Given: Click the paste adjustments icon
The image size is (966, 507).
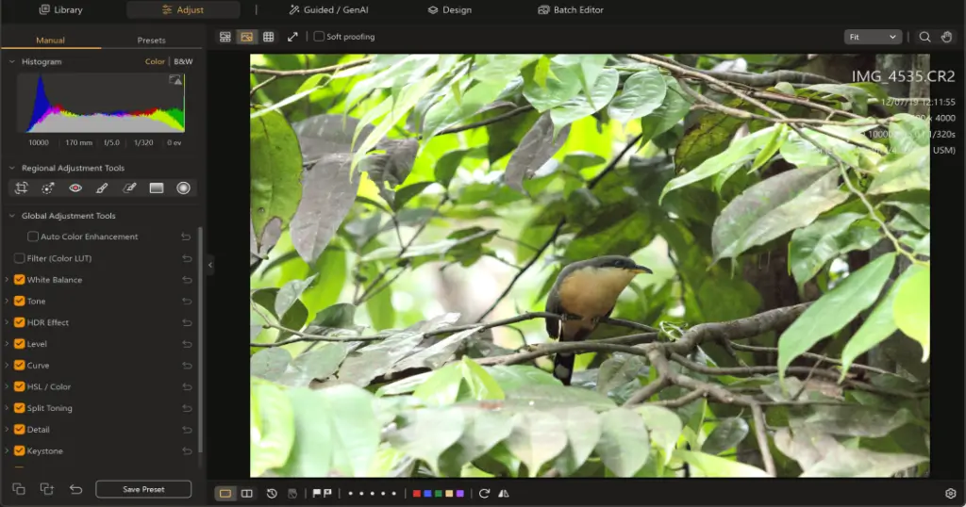Looking at the screenshot, I should (x=47, y=489).
